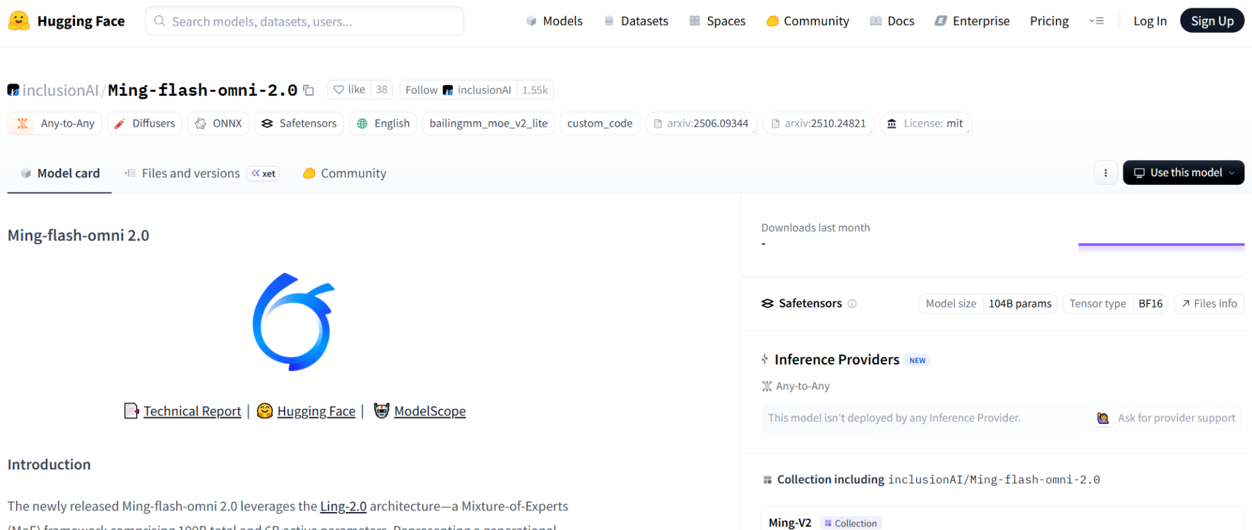Click the Hugging Face logo icon
The image size is (1252, 530).
pyautogui.click(x=19, y=21)
